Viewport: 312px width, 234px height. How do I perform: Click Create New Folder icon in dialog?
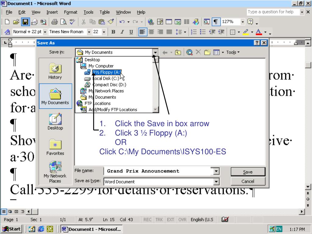(x=207, y=52)
